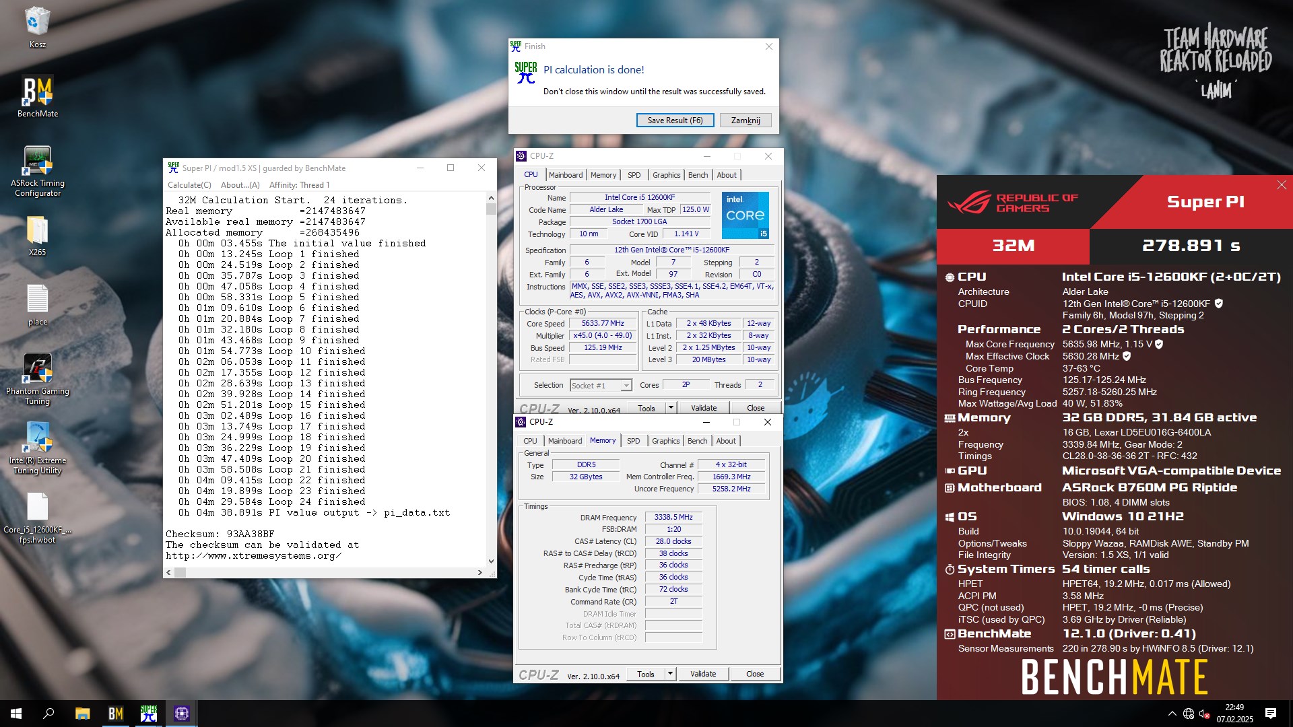Click Close button in lower CPU-Z window
Viewport: 1293px width, 727px height.
click(x=755, y=673)
